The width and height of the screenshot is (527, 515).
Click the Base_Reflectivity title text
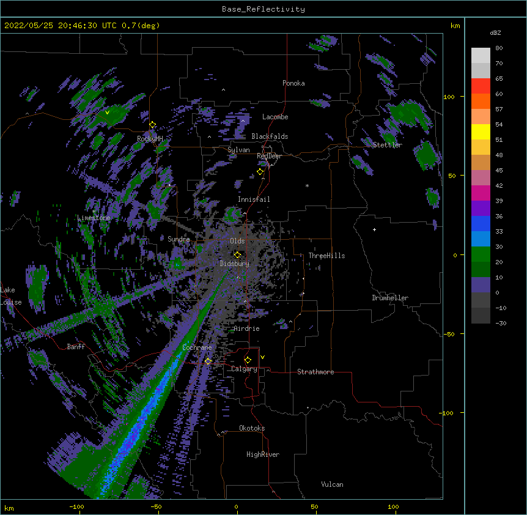click(x=263, y=9)
